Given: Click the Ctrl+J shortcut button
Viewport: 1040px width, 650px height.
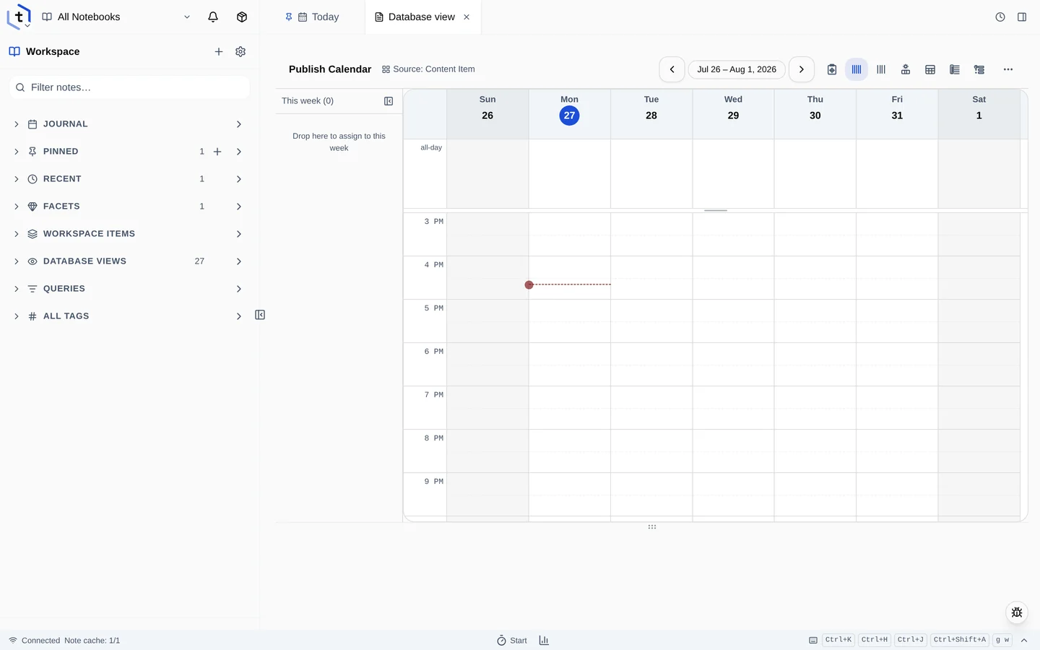Looking at the screenshot, I should 911,640.
